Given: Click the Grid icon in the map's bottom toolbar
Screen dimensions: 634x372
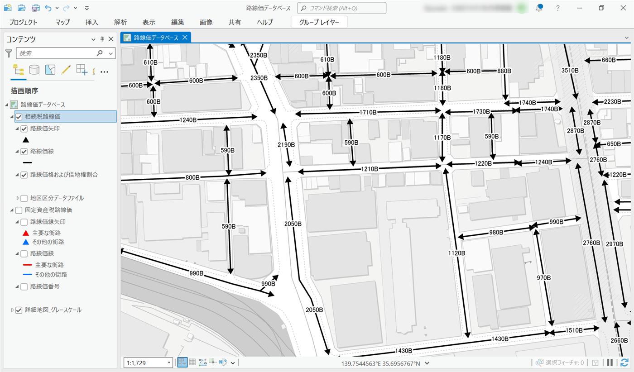Looking at the screenshot, I should pos(192,362).
